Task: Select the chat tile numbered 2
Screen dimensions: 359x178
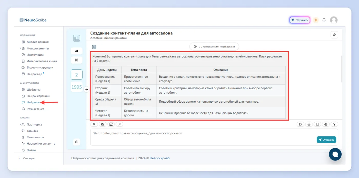Action: pyautogui.click(x=77, y=75)
